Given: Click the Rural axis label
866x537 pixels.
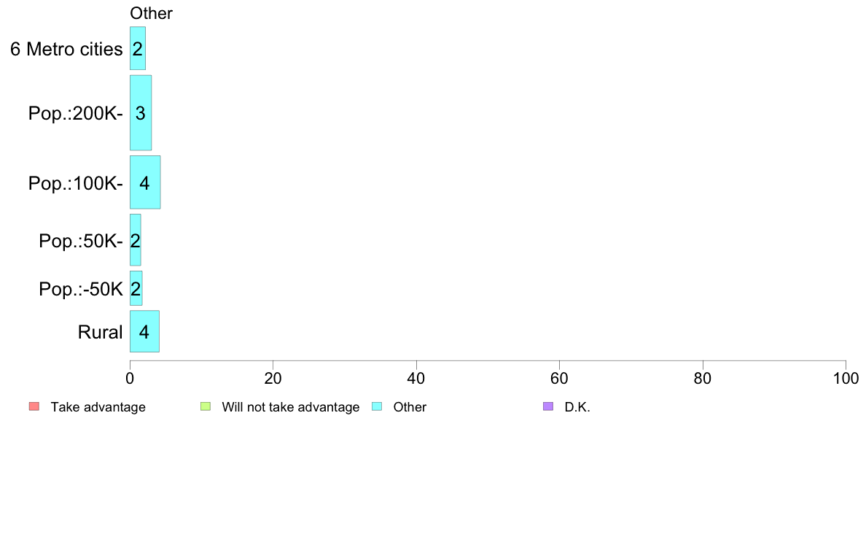Looking at the screenshot, I should click(x=100, y=333).
